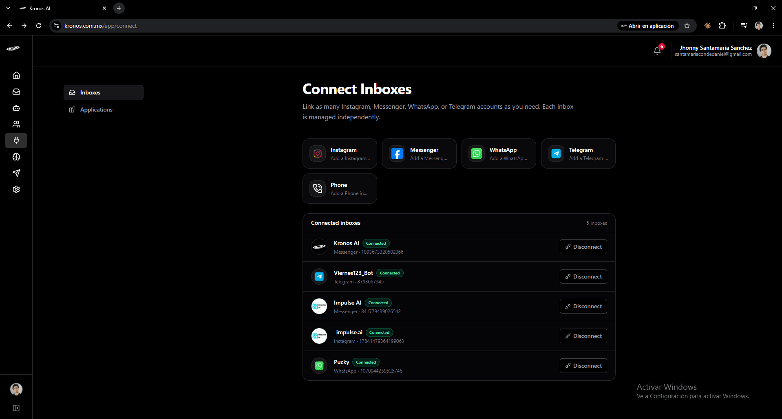Click the _impulse.ai inbox avatar
Image resolution: width=782 pixels, height=419 pixels.
click(x=319, y=336)
